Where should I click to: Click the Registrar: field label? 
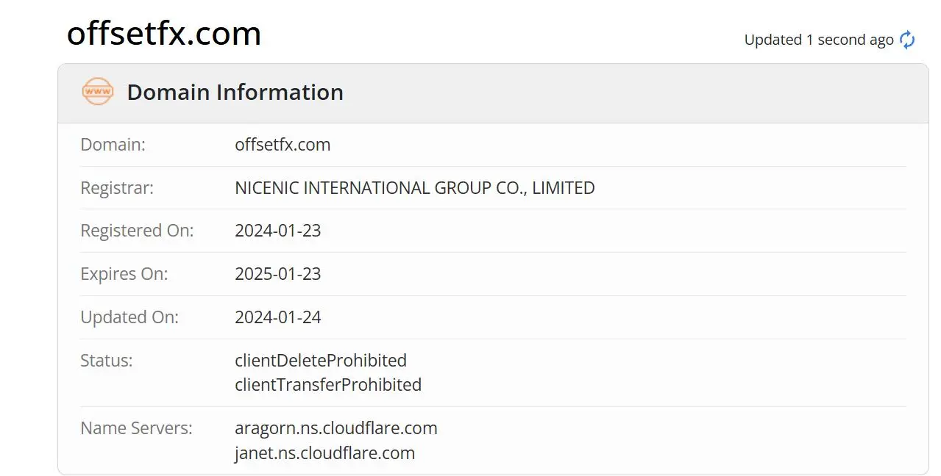(x=117, y=188)
